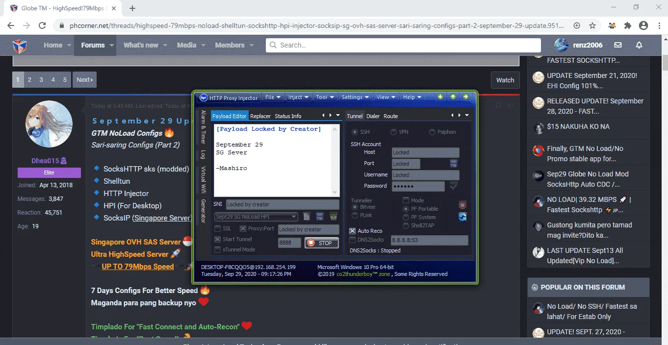
Task: Click the STOP button
Action: point(321,243)
